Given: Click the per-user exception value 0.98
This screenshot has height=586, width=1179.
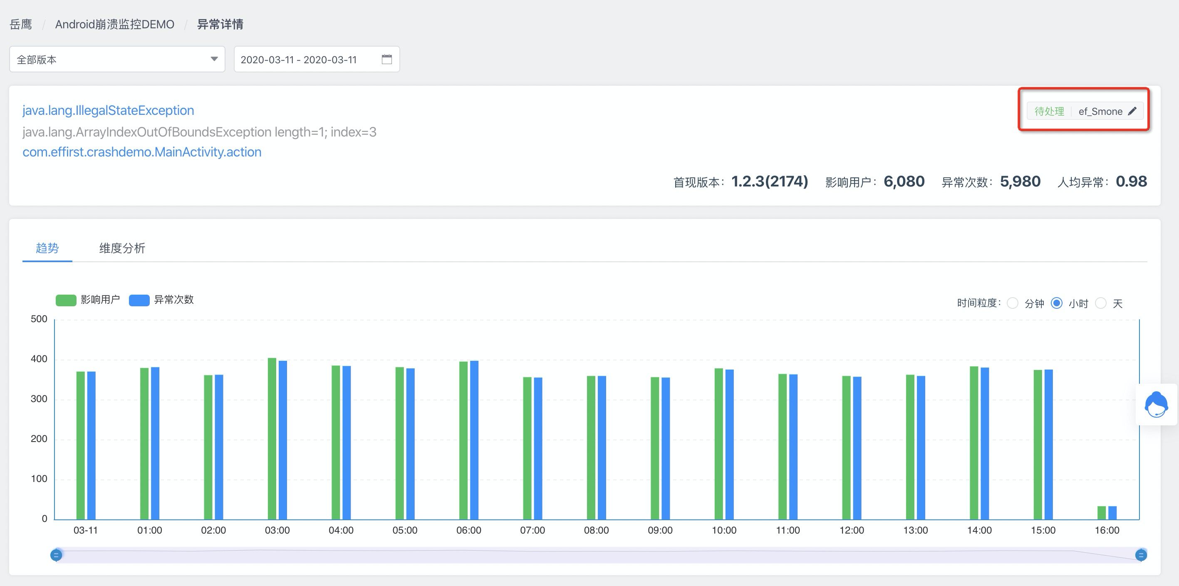Looking at the screenshot, I should [1132, 182].
